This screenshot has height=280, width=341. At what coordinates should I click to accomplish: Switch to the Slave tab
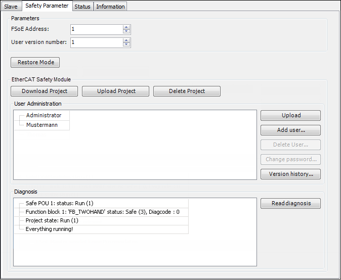pos(11,7)
